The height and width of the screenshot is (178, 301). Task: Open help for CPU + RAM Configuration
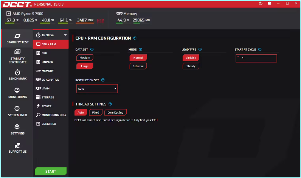click(x=135, y=38)
